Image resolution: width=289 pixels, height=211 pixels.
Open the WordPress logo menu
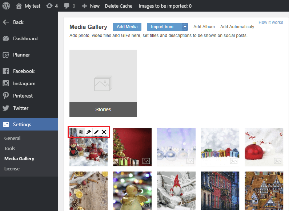[x=6, y=6]
